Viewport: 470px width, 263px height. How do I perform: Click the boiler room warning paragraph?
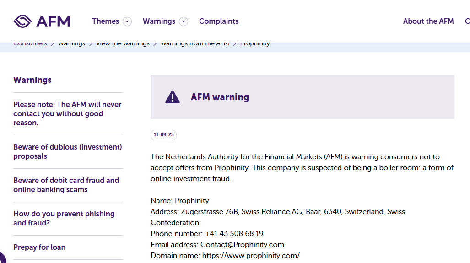[x=302, y=167]
